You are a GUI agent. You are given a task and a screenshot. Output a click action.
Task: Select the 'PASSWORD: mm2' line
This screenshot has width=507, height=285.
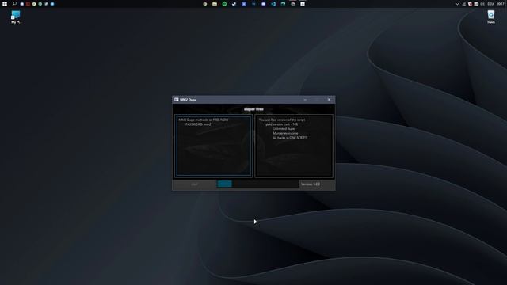[x=198, y=124]
